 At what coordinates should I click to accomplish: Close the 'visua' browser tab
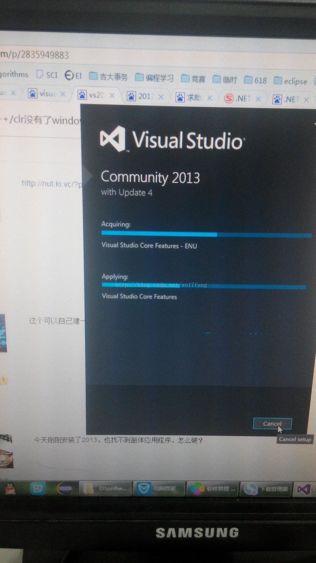point(63,94)
